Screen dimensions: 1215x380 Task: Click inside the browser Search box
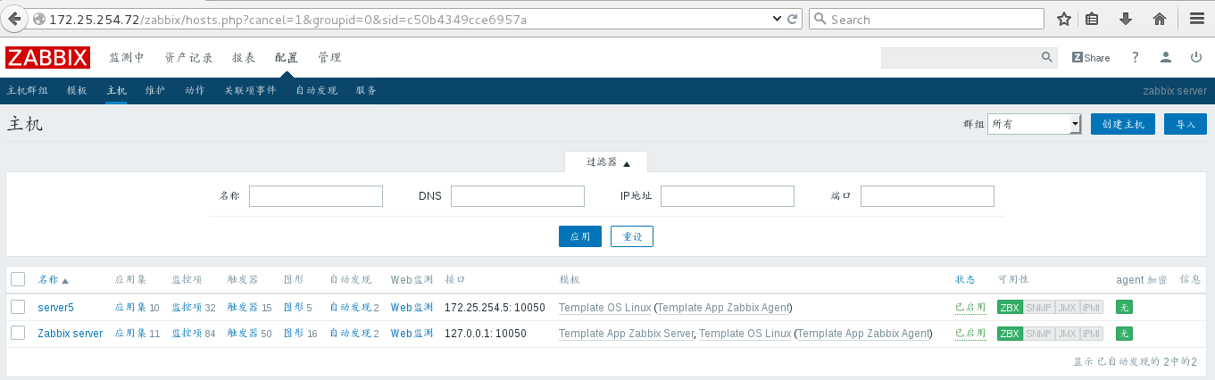(x=926, y=19)
